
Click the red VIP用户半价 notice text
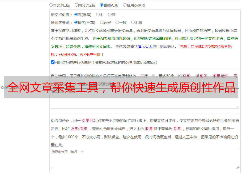tap(92, 54)
